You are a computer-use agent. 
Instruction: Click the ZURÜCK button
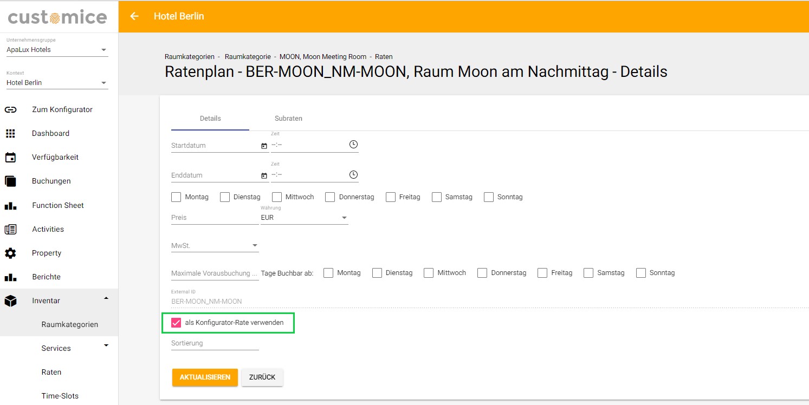point(262,377)
